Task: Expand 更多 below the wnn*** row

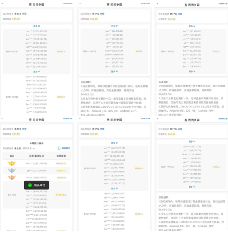Action: 114,189
